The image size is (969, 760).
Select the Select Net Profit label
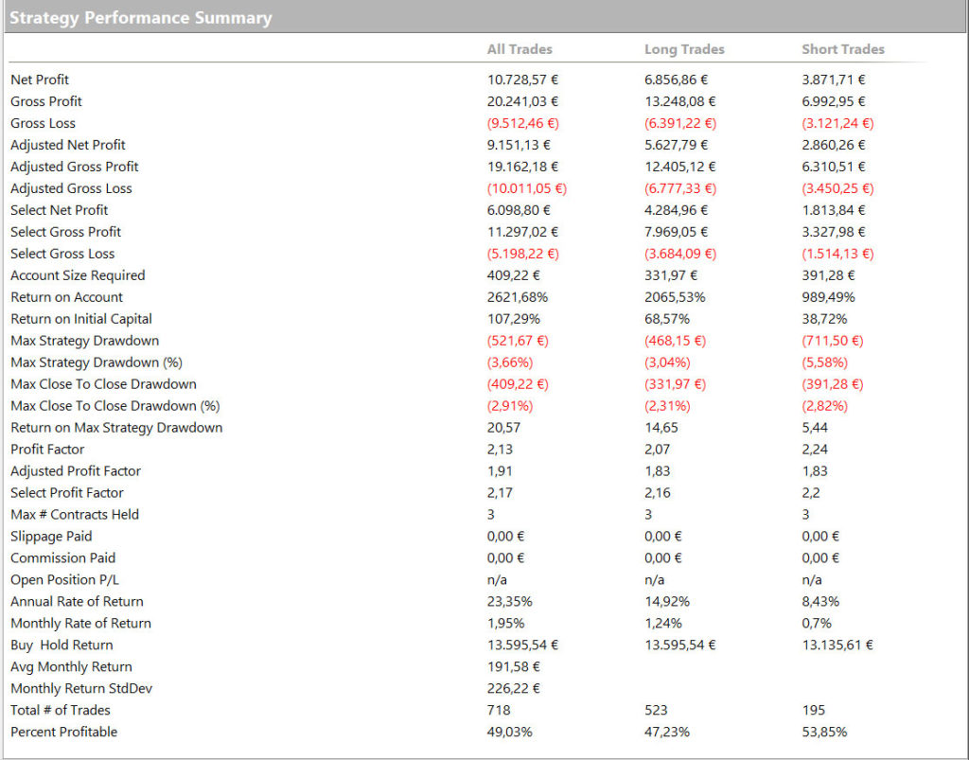click(60, 210)
